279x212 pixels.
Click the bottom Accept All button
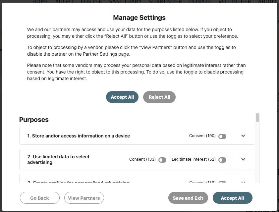pyautogui.click(x=232, y=198)
